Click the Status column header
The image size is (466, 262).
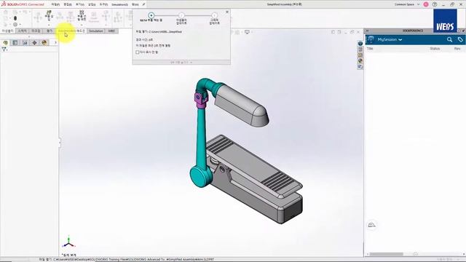[435, 49]
